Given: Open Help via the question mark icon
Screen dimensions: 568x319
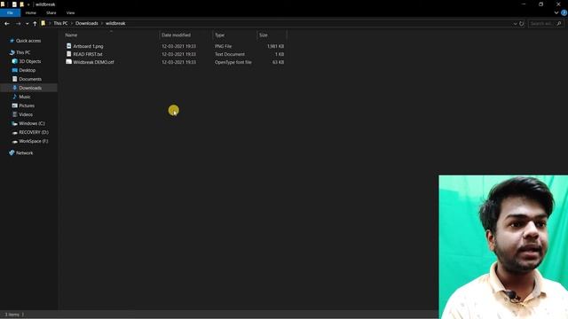Looking at the screenshot, I should pyautogui.click(x=564, y=12).
